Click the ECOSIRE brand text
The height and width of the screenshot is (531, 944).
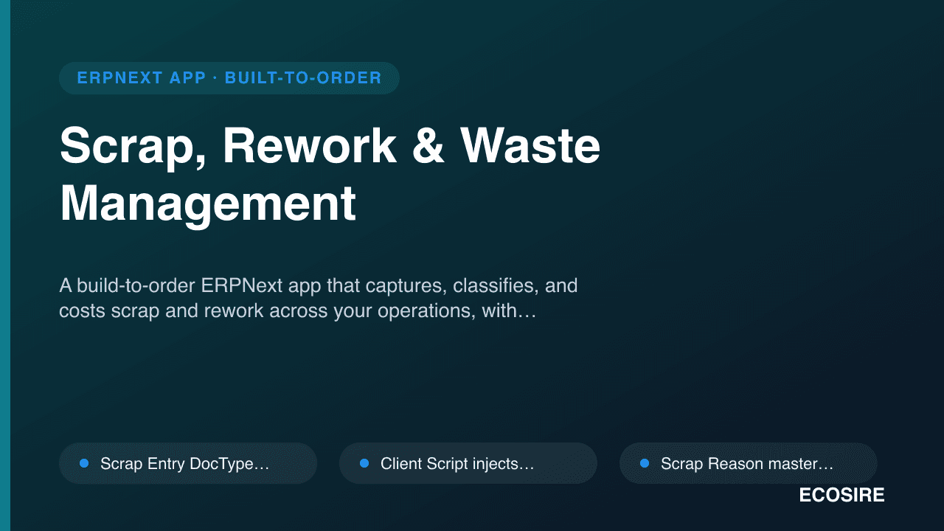coord(841,496)
